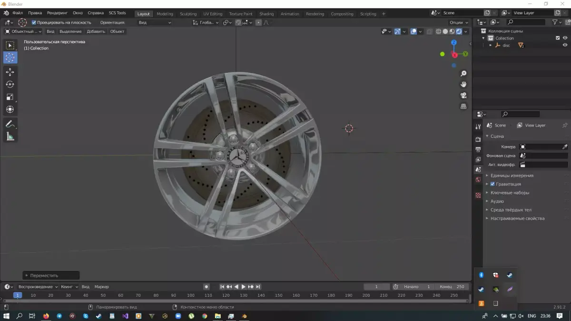571x321 pixels.
Task: Select rendered viewport shading
Action: (459, 31)
